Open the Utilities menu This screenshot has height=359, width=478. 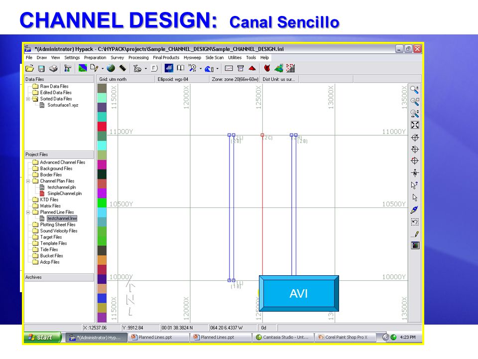point(235,57)
